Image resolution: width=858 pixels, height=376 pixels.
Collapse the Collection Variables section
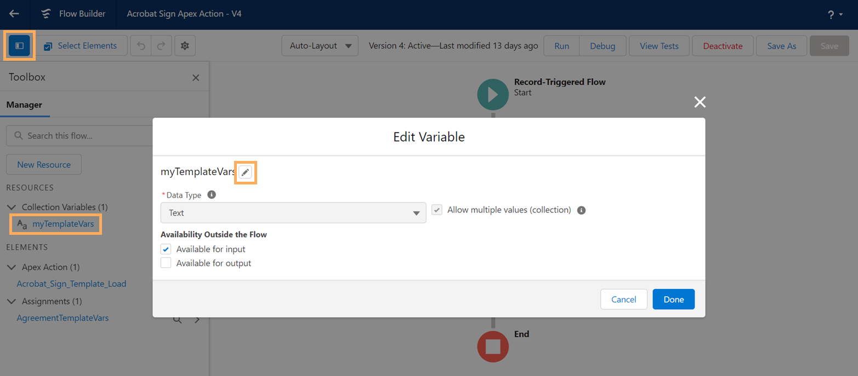pos(12,207)
